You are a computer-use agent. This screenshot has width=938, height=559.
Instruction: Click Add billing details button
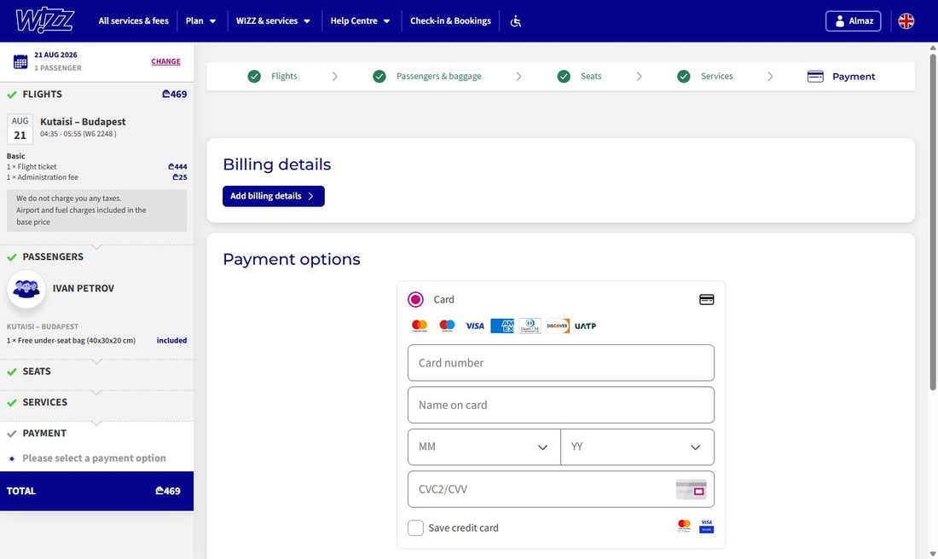click(274, 196)
